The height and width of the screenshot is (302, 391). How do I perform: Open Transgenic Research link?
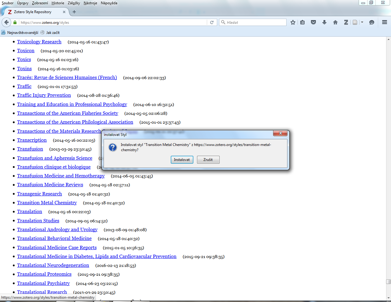click(39, 194)
